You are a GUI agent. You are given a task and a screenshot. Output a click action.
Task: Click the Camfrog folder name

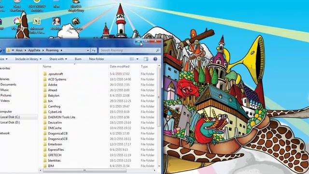54,106
